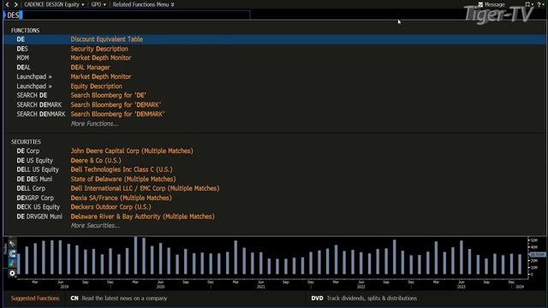Select DECK US Equity Deckers Outdoor Corp
The height and width of the screenshot is (308, 548).
tap(274, 207)
